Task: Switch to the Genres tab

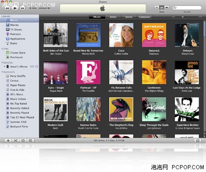Action: tap(129, 17)
